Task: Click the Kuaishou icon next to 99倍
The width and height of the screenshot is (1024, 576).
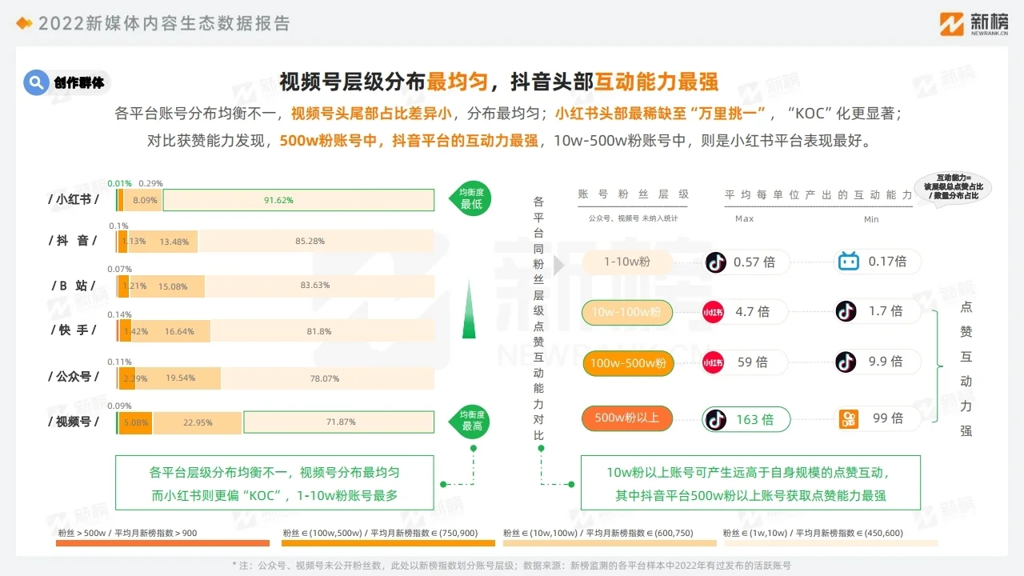Action: click(x=848, y=418)
